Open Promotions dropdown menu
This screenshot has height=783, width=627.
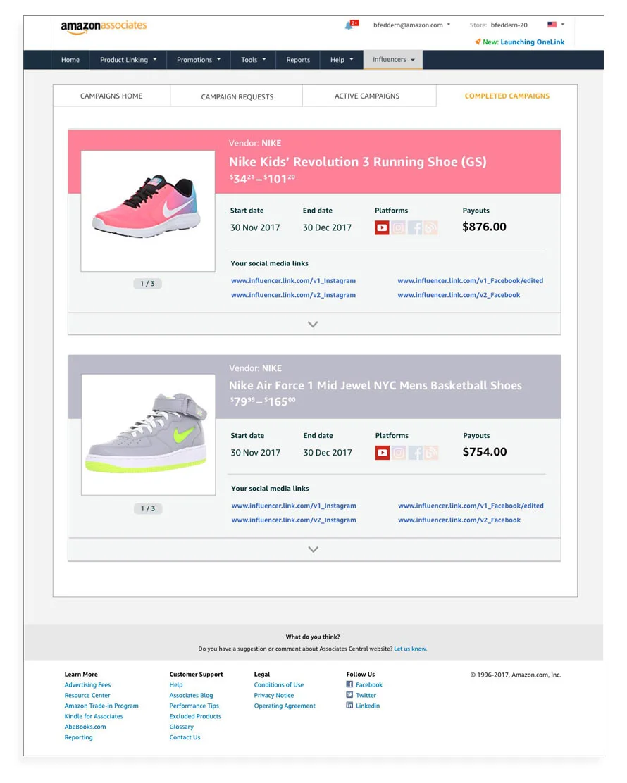tap(199, 60)
